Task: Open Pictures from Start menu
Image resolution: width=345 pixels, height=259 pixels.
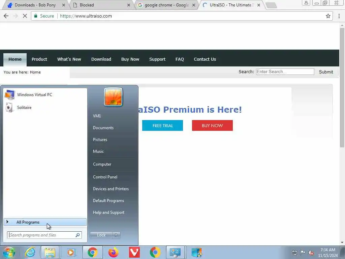Action: [x=100, y=140]
